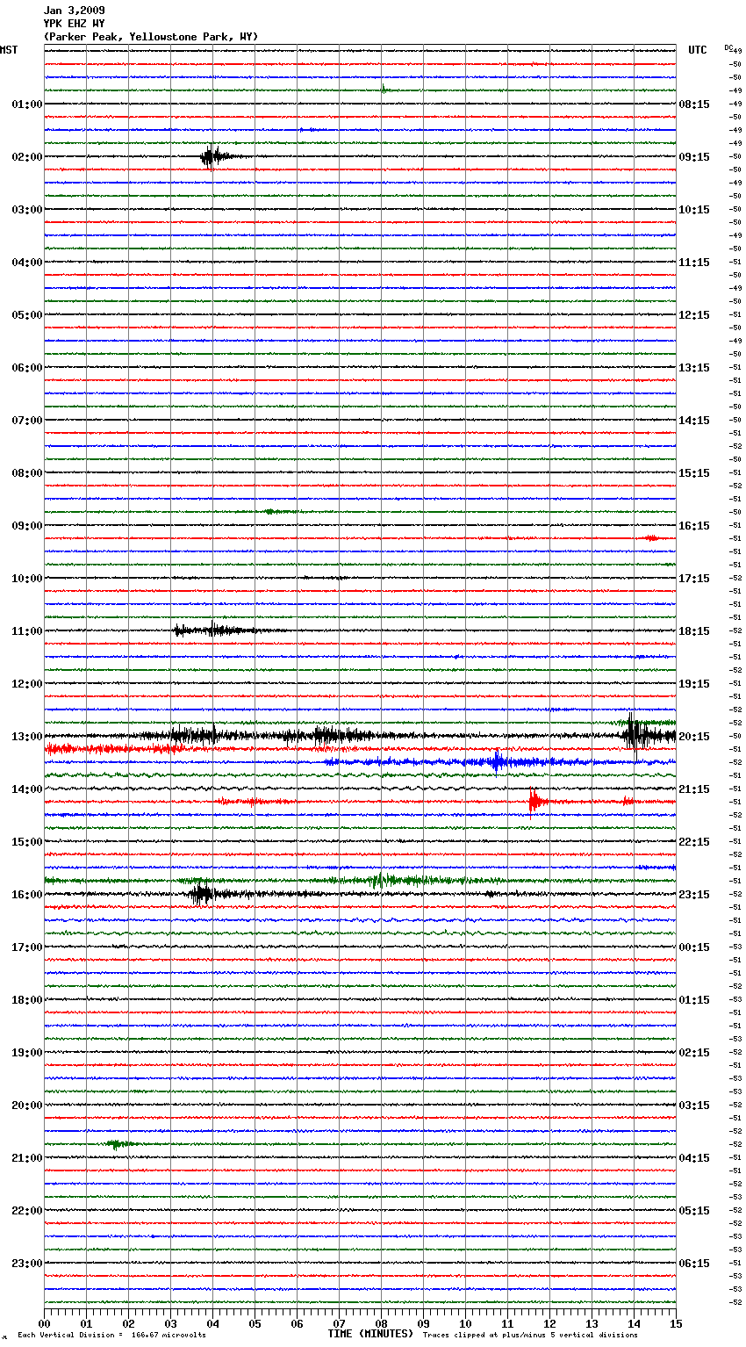Click the 06:15 UTC time label

(694, 1264)
